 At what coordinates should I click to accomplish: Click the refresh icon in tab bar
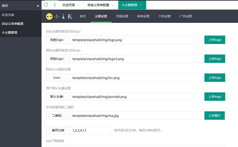[46, 5]
